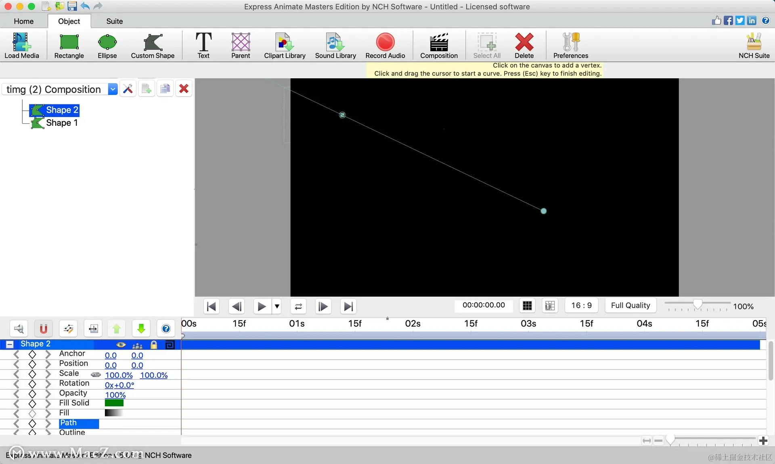Open the composition selector dropdown

[113, 89]
